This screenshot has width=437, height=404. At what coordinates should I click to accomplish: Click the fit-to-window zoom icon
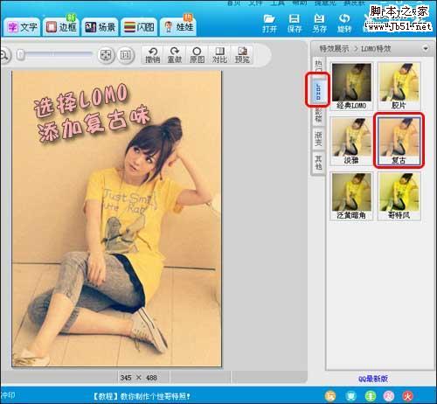click(105, 55)
